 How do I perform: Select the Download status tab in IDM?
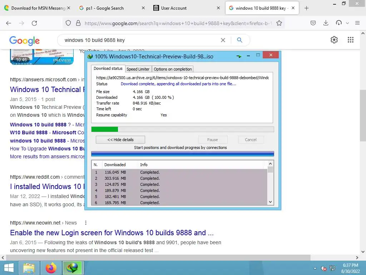point(108,68)
